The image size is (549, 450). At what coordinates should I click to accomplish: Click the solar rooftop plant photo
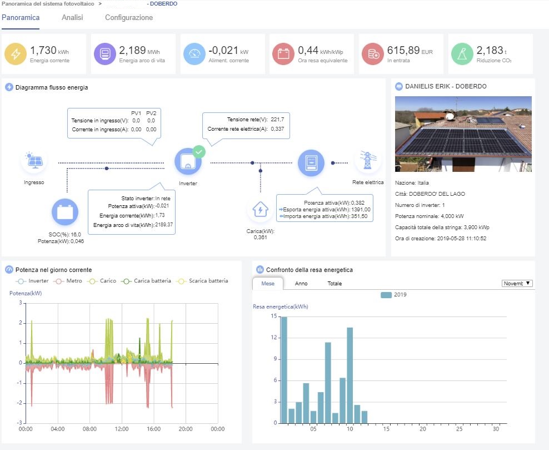coord(463,134)
